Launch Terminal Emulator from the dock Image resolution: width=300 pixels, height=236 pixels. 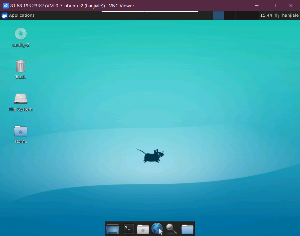pos(129,229)
